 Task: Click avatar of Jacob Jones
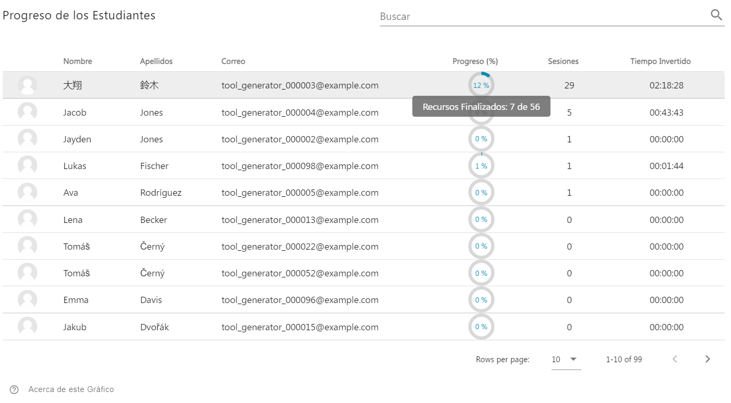(x=27, y=112)
